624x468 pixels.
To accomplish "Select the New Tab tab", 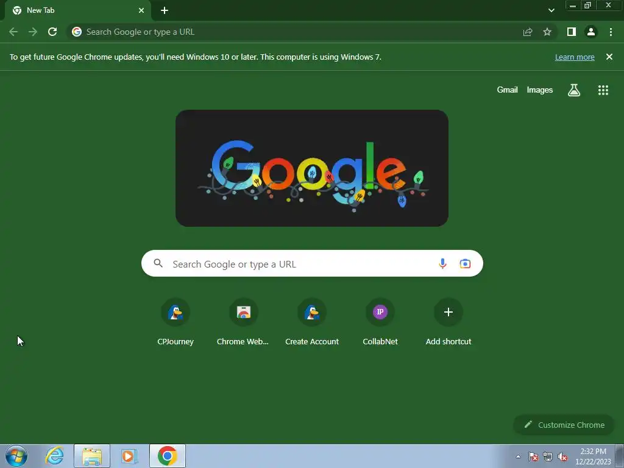I will click(x=77, y=10).
